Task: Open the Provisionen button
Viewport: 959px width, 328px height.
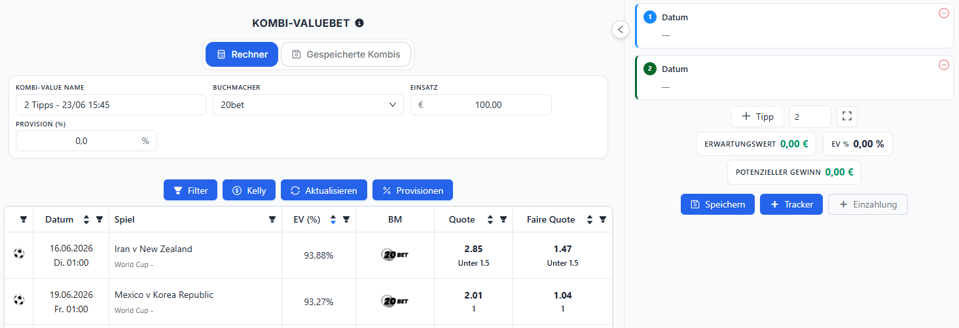Action: [x=412, y=191]
